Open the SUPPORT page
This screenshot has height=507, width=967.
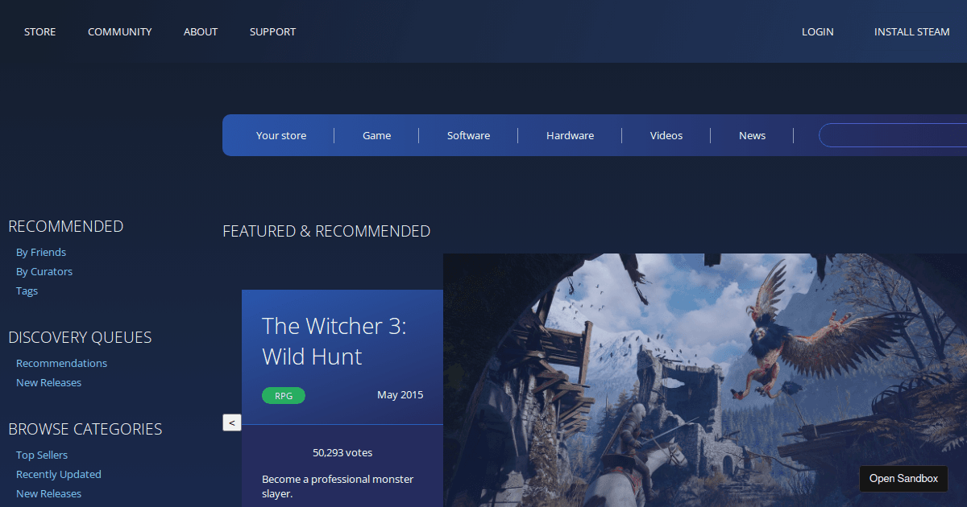[272, 31]
